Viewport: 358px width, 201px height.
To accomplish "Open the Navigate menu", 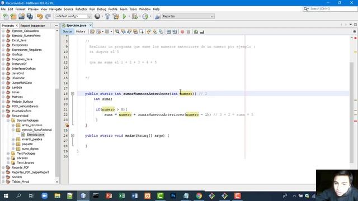I will coord(55,9).
